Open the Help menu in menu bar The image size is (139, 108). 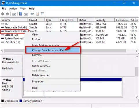pyautogui.click(x=32, y=9)
